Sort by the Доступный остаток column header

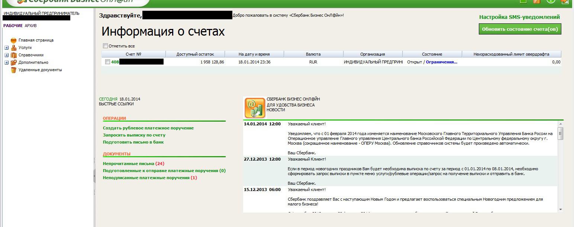pos(195,54)
